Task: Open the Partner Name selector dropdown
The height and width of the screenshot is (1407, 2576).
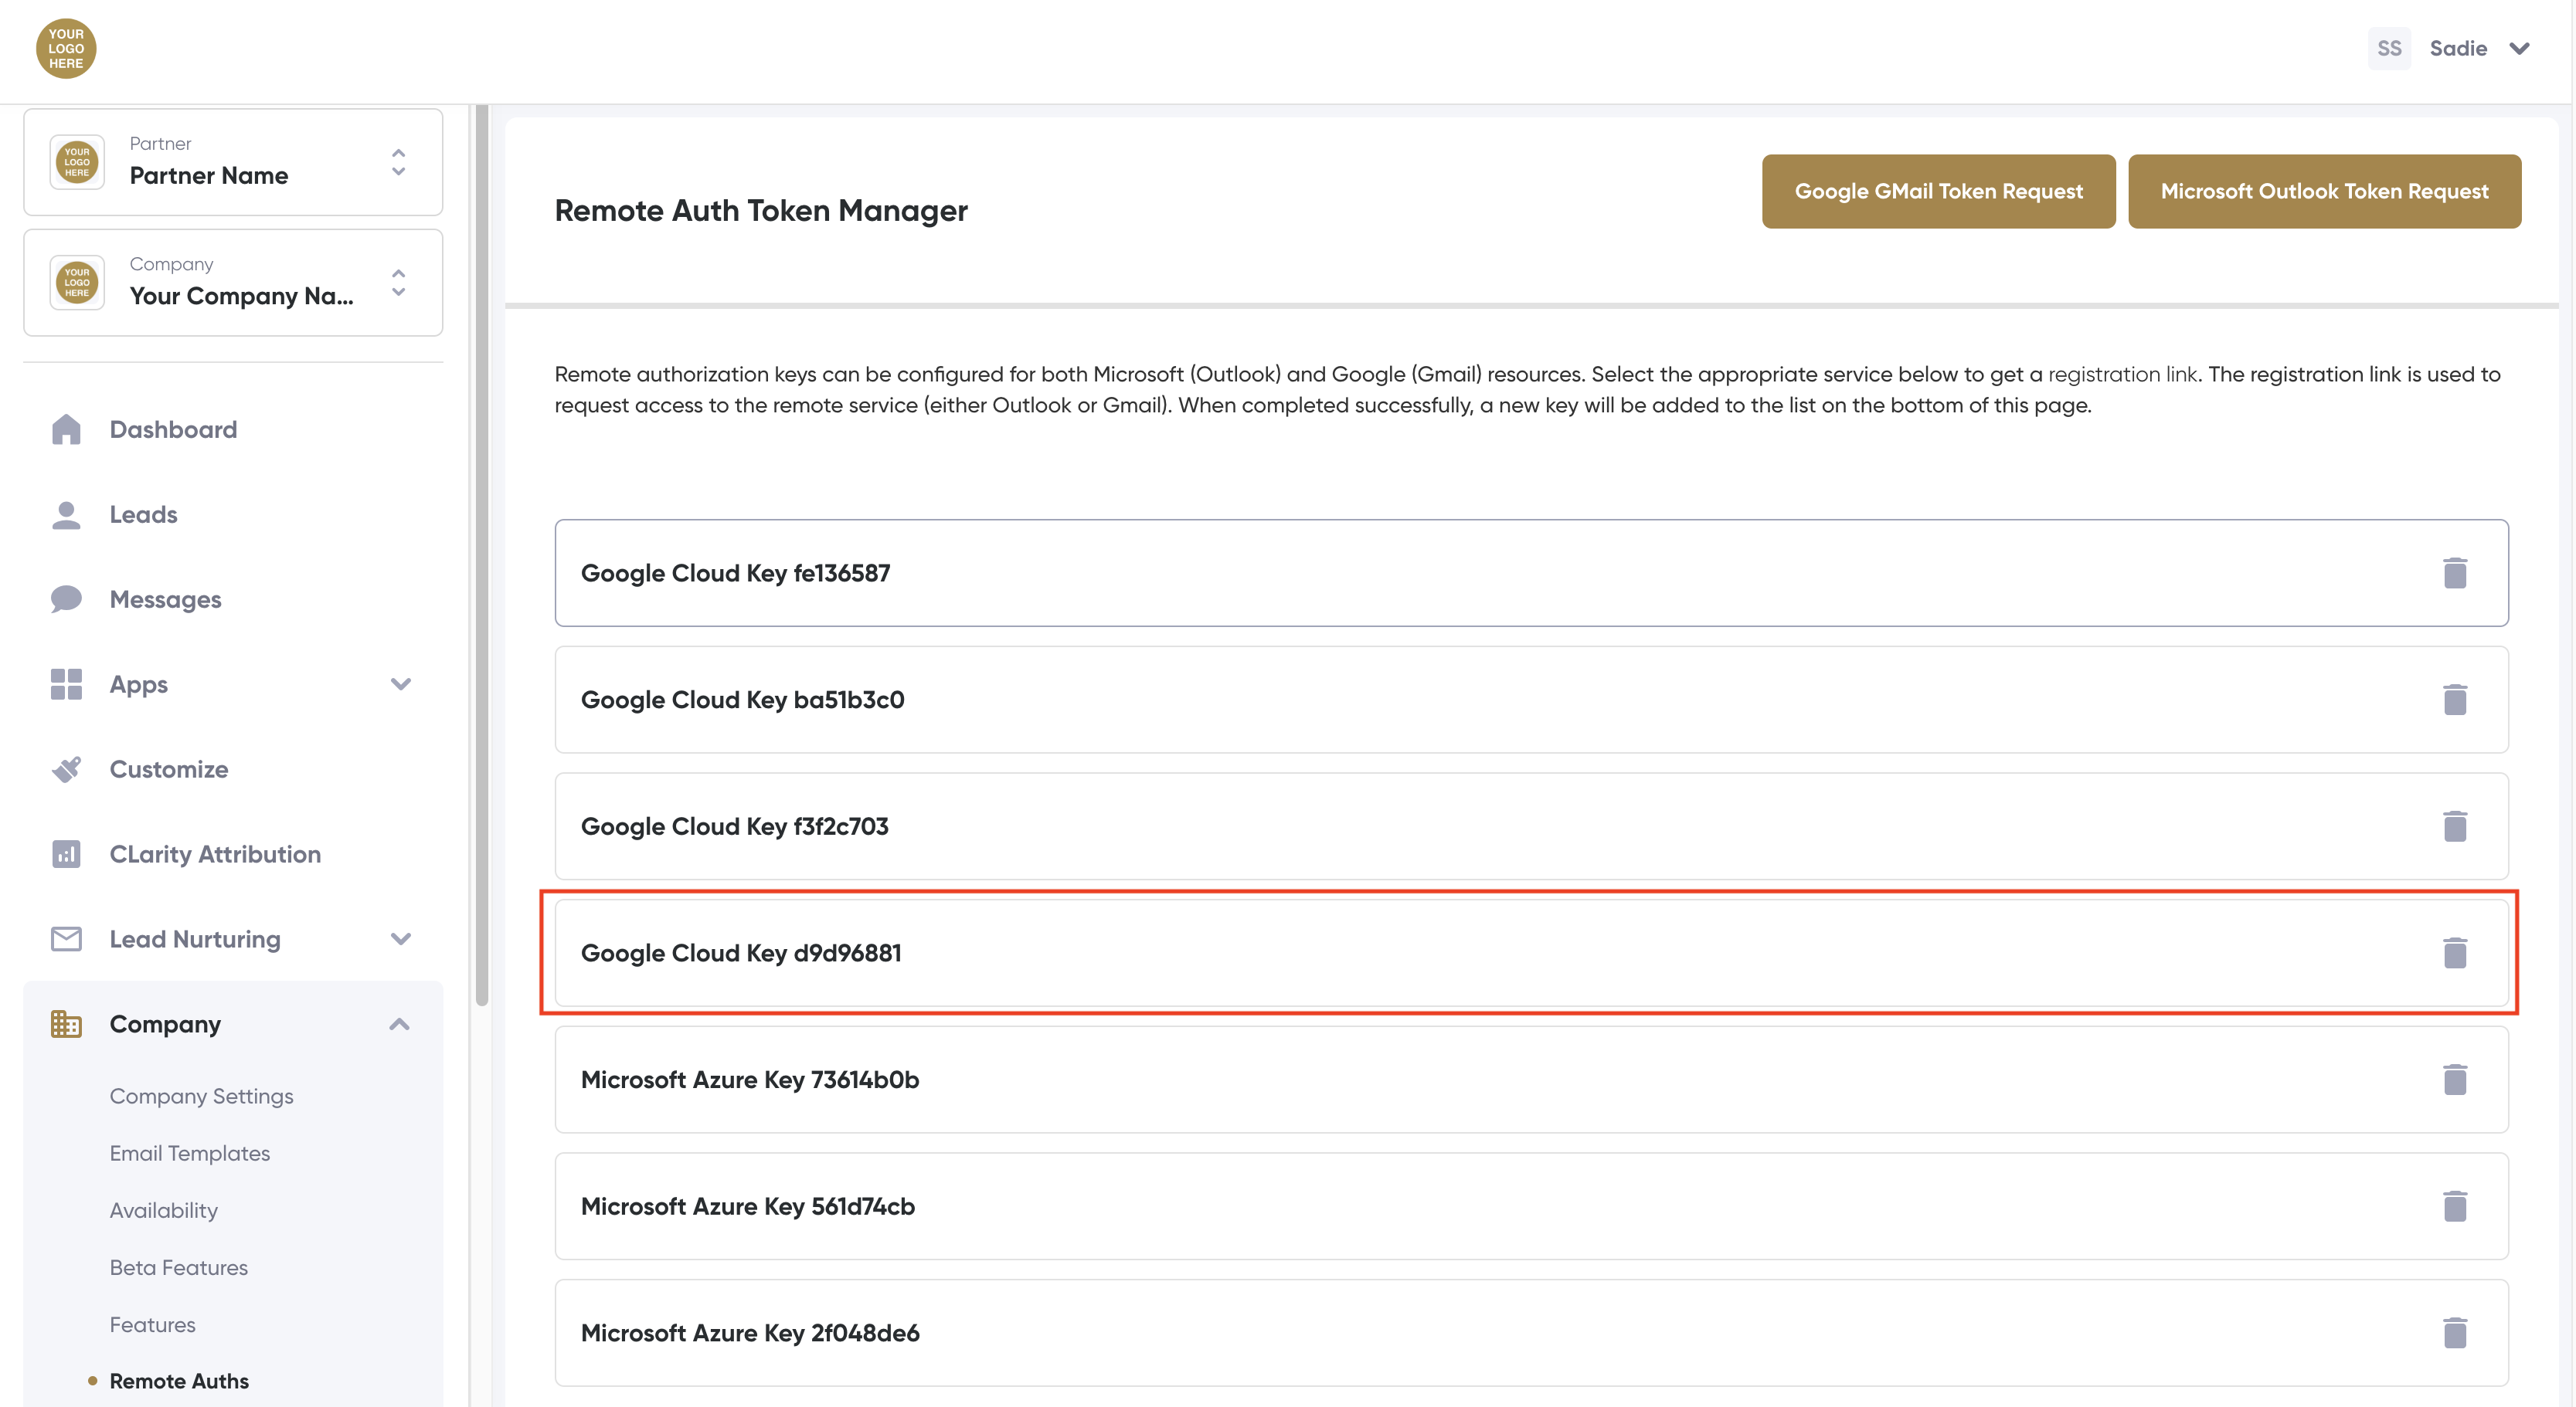Action: click(398, 162)
